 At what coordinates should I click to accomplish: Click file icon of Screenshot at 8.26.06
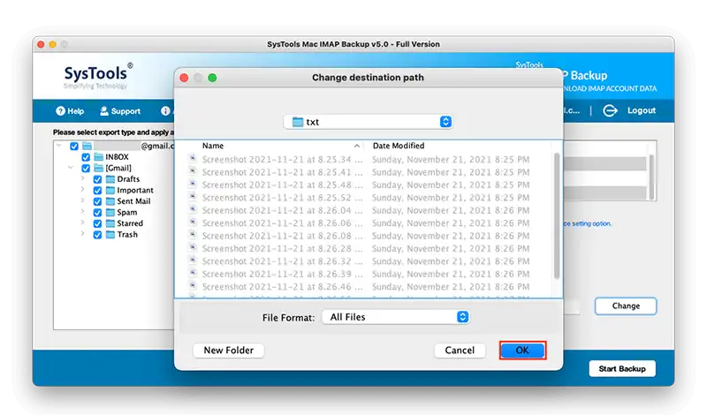(x=193, y=223)
